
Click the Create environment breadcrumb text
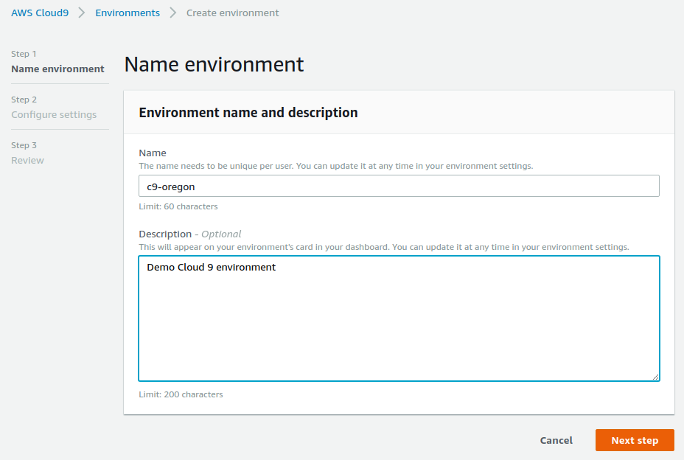(x=232, y=13)
